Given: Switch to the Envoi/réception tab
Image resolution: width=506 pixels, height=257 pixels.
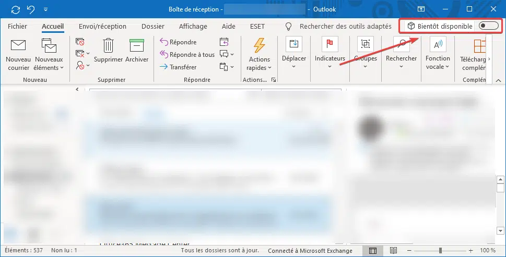Looking at the screenshot, I should click(x=103, y=27).
